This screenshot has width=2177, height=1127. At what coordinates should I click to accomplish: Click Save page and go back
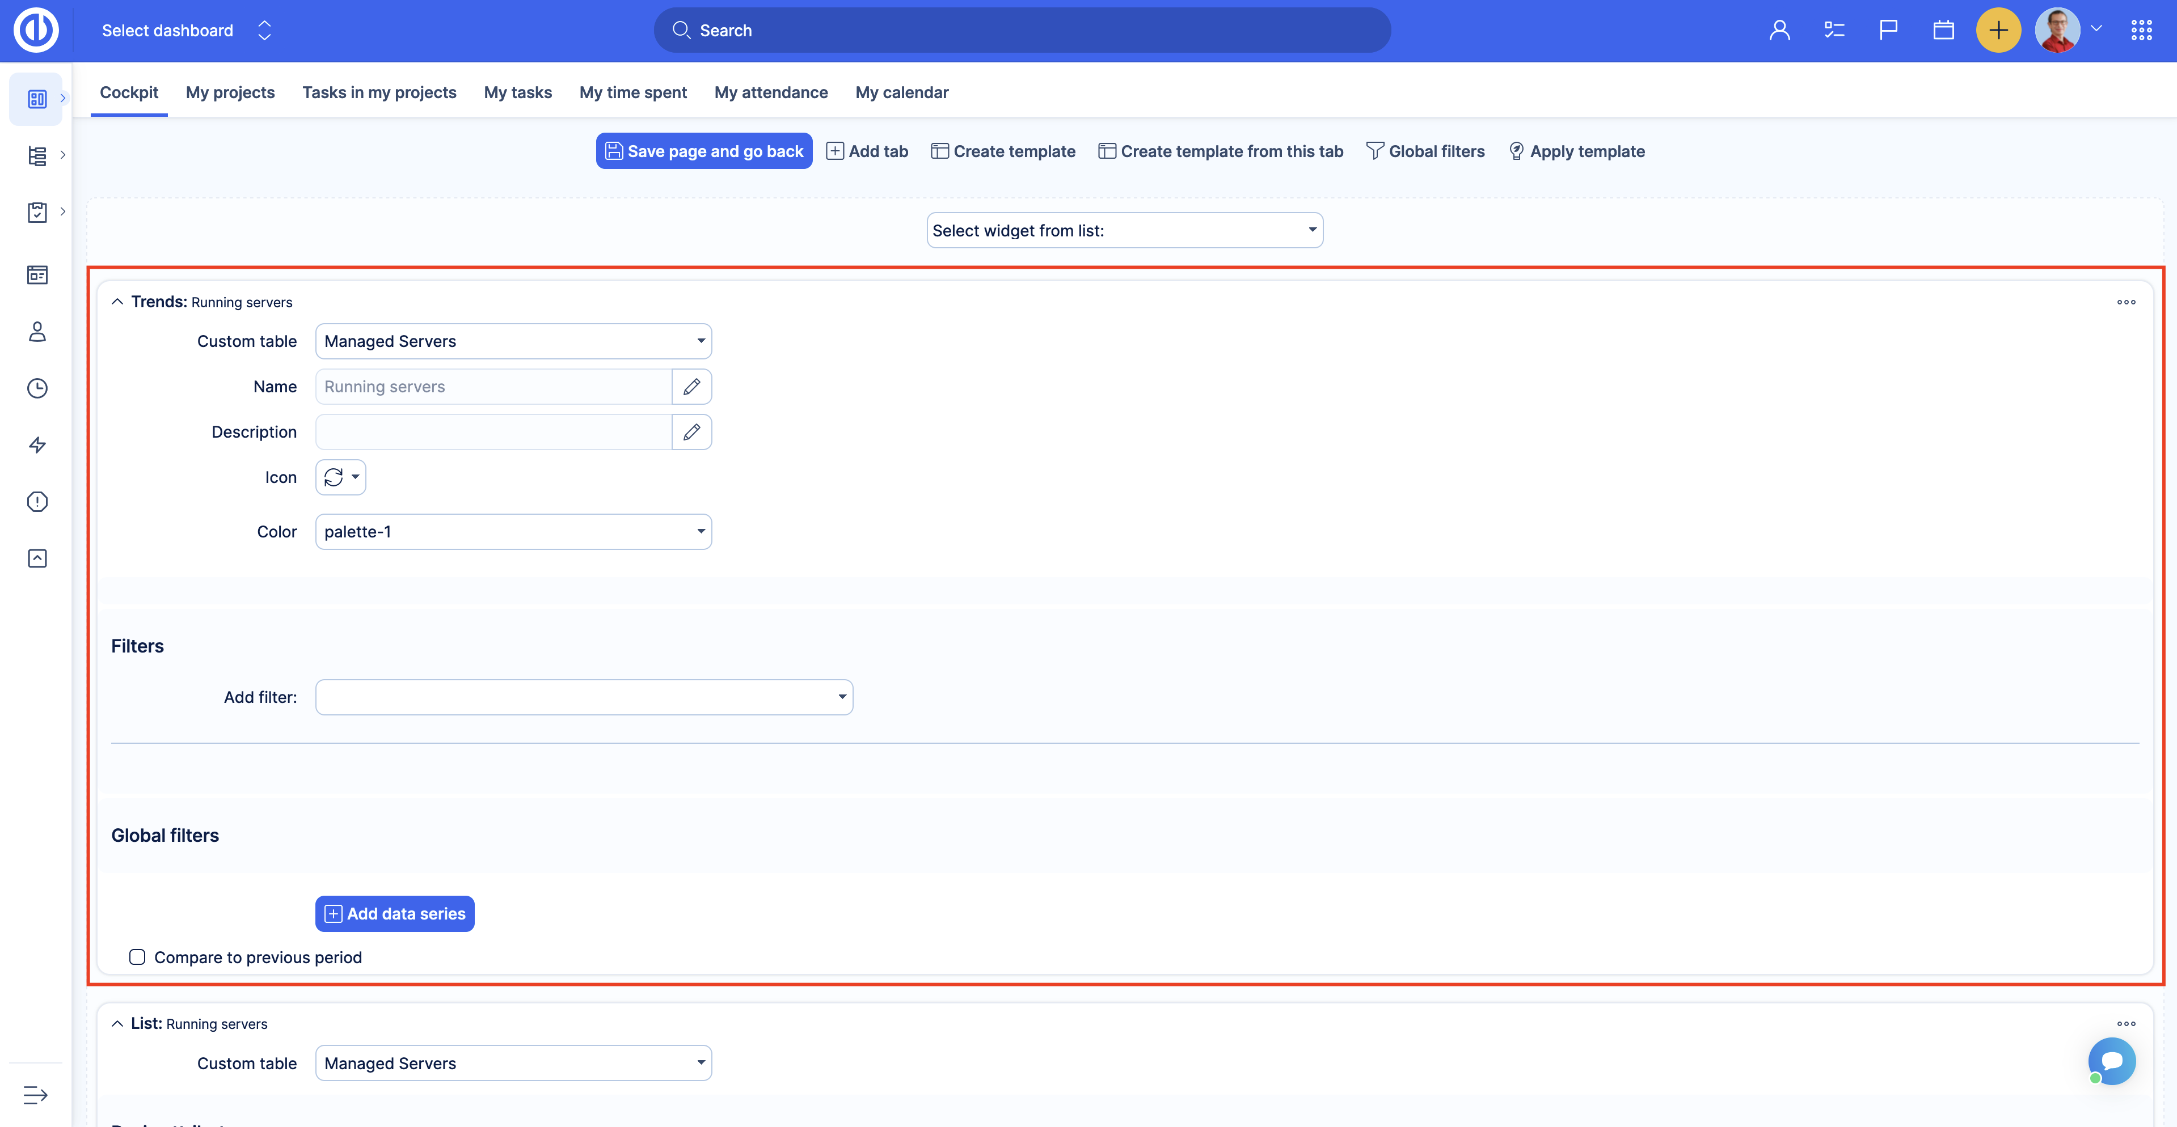(704, 151)
